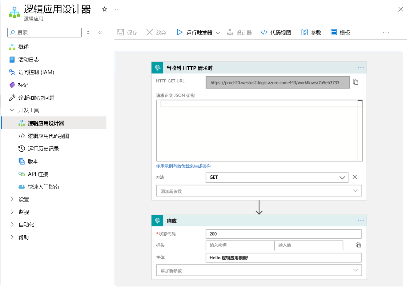This screenshot has height=287, width=410.
Task: Open the toolbar overflow ellipsis menu
Action: (x=386, y=32)
